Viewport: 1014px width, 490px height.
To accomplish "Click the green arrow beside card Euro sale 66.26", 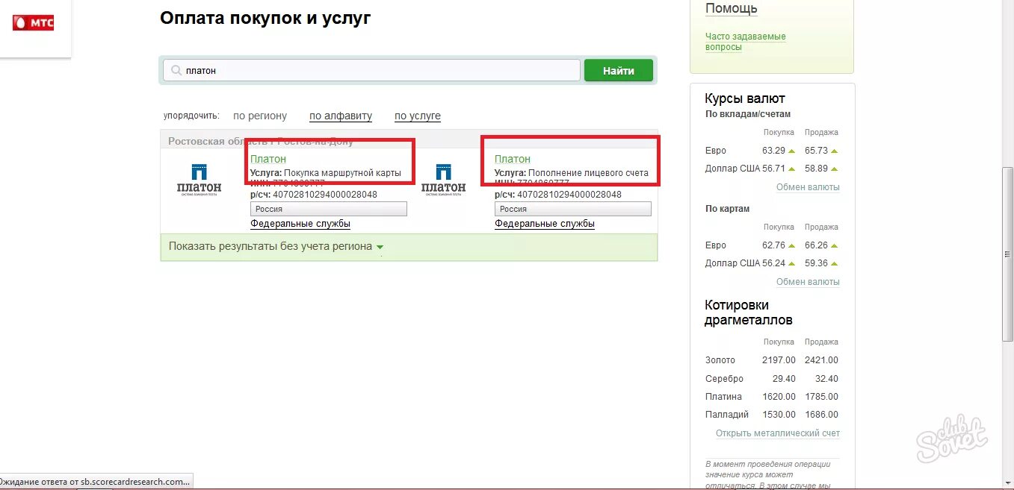I will point(834,245).
